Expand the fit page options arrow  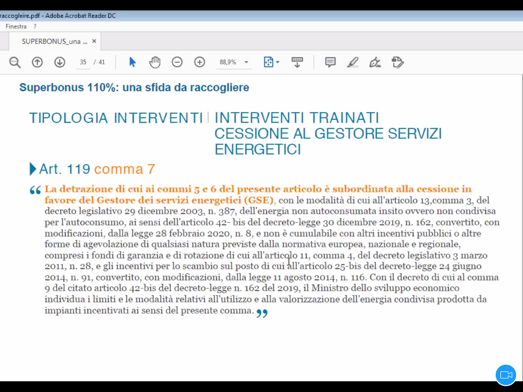coord(278,62)
